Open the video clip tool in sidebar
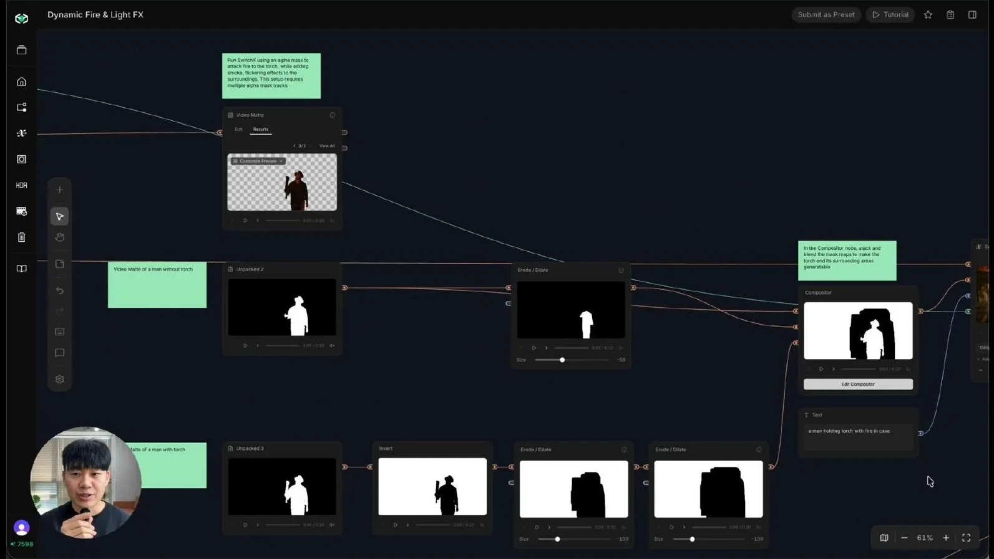The width and height of the screenshot is (994, 559). 21,211
